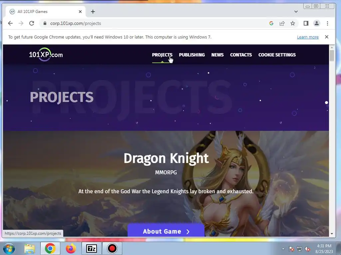Open the NEWS menu item
The height and width of the screenshot is (255, 341).
(x=217, y=55)
